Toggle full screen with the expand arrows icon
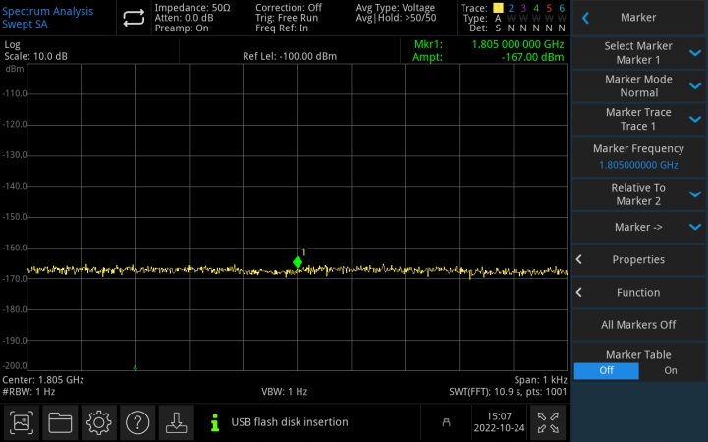 click(x=551, y=422)
